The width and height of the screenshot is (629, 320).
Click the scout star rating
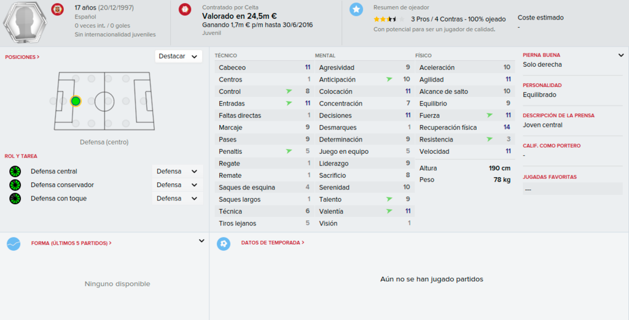click(x=389, y=19)
